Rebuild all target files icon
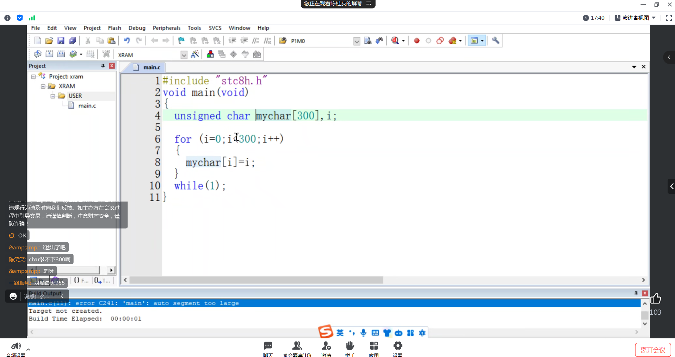The height and width of the screenshot is (357, 675). [61, 54]
